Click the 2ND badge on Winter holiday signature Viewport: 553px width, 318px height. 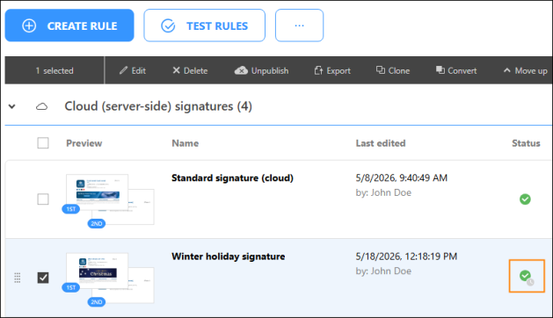click(x=97, y=302)
